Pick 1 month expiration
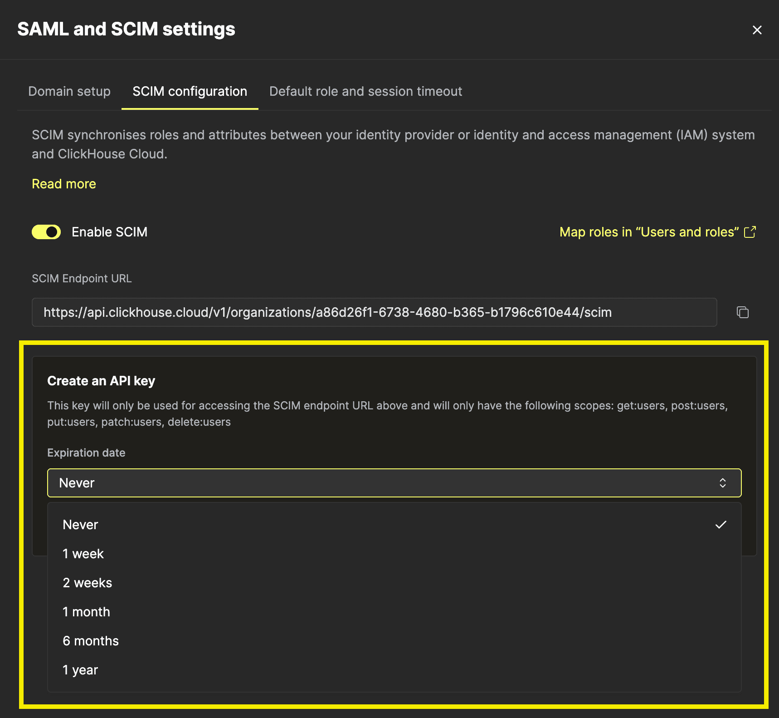779x718 pixels. pos(394,612)
